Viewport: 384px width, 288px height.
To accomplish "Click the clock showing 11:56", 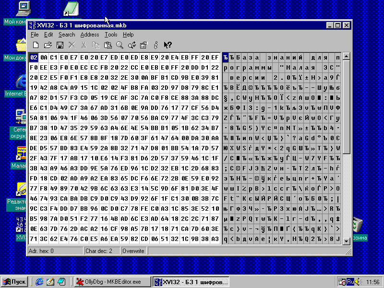I will pyautogui.click(x=373, y=282).
